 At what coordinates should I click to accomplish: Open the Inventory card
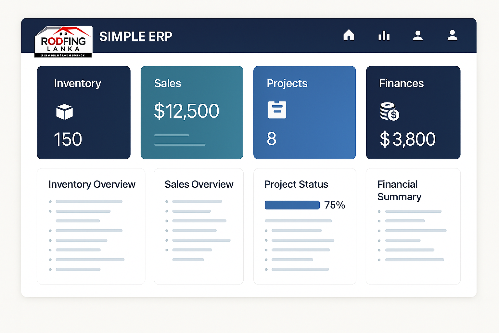(84, 113)
